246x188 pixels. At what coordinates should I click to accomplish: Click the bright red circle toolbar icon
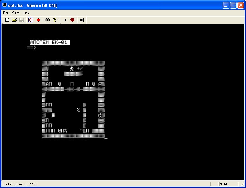38,20
